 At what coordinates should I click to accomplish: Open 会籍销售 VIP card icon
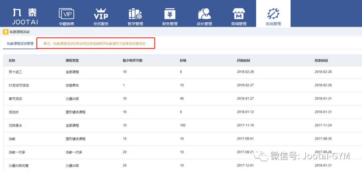(66, 14)
